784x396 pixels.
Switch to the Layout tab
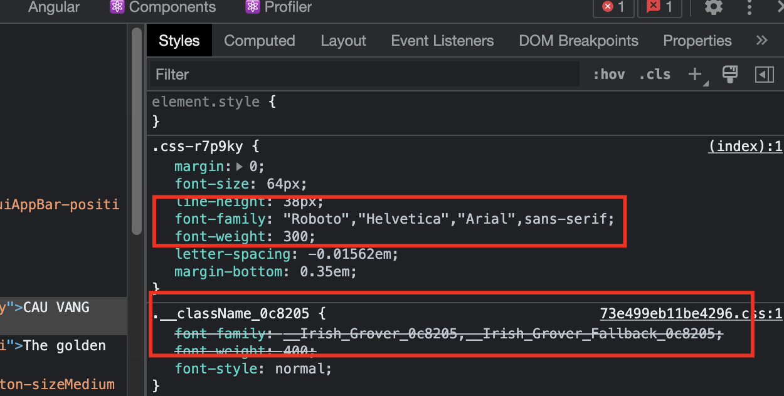point(343,40)
